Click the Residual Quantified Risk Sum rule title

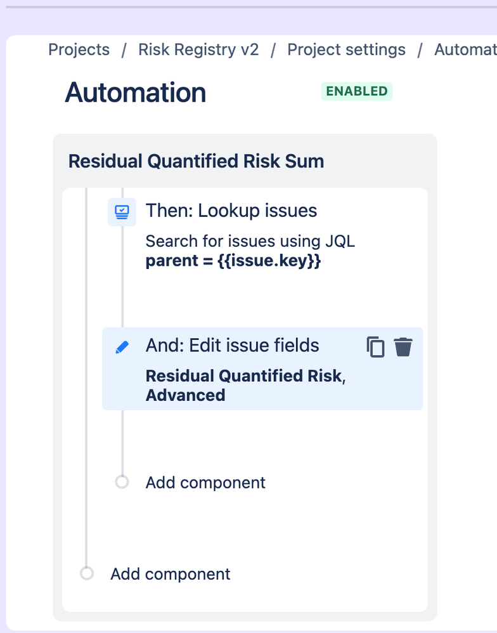(196, 161)
